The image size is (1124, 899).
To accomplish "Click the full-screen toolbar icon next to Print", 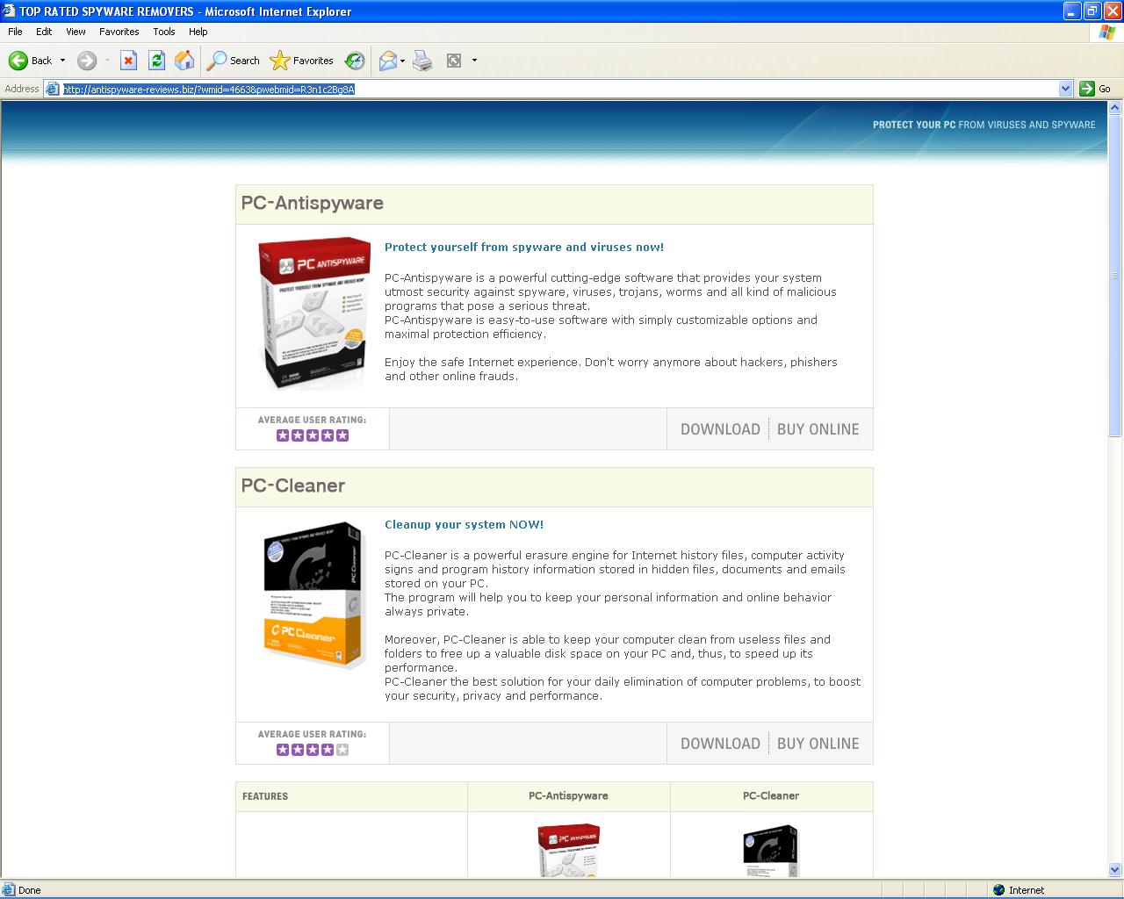I will point(454,61).
